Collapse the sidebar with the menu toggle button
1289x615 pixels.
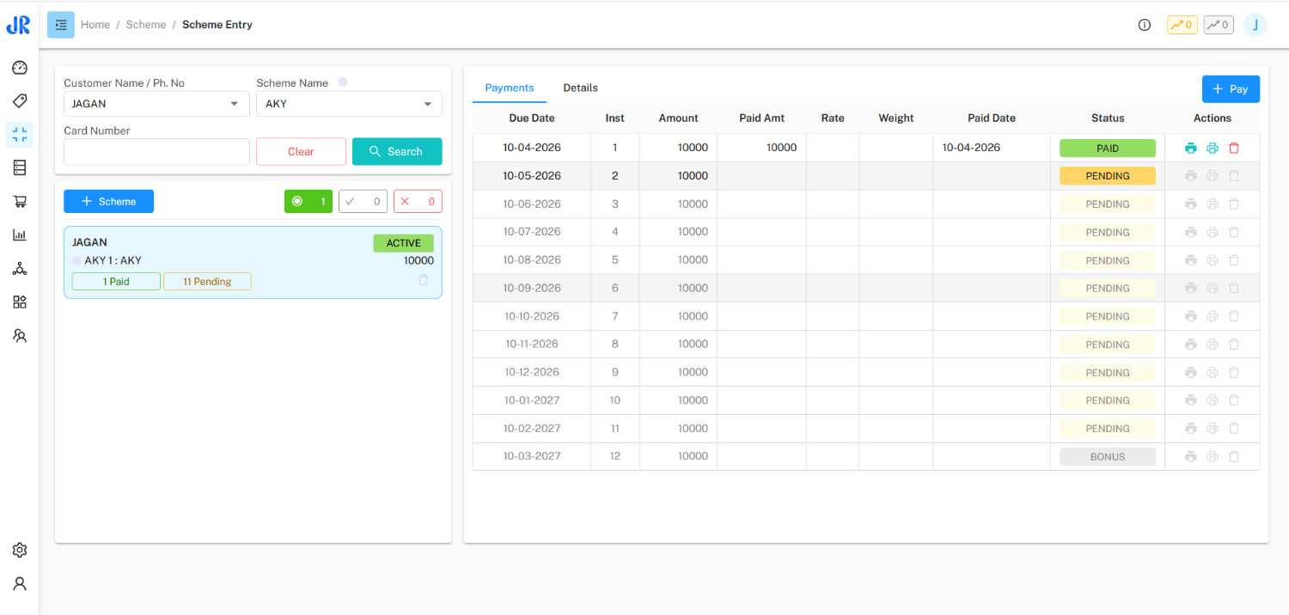tap(61, 25)
